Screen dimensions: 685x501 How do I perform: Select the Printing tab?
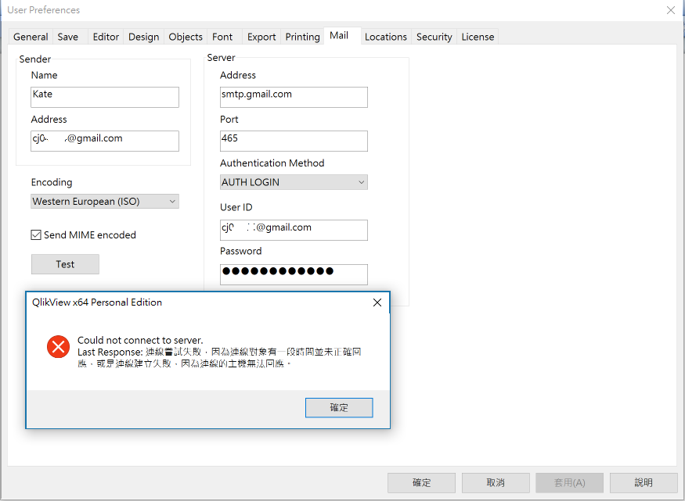(x=302, y=37)
